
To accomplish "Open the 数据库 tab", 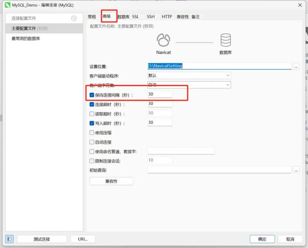I will [123, 17].
